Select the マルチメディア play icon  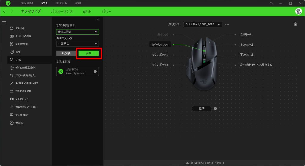tap(12, 99)
